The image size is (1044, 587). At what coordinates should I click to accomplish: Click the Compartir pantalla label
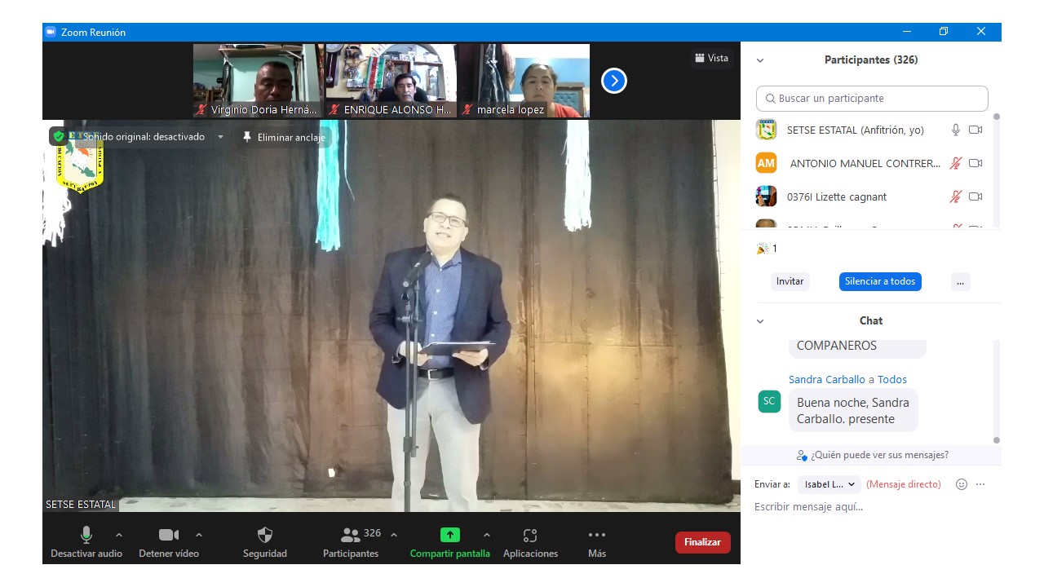click(450, 554)
